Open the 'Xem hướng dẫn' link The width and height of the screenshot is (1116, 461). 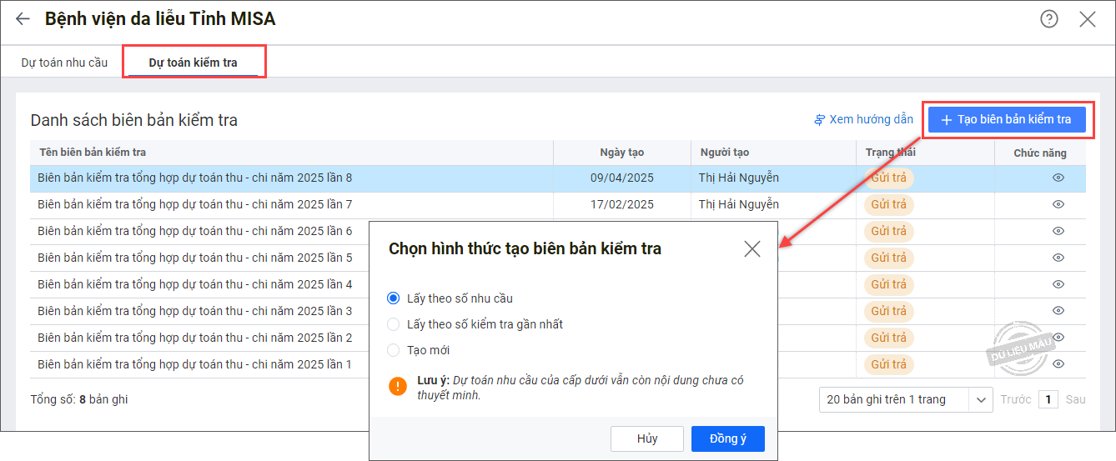pos(863,119)
